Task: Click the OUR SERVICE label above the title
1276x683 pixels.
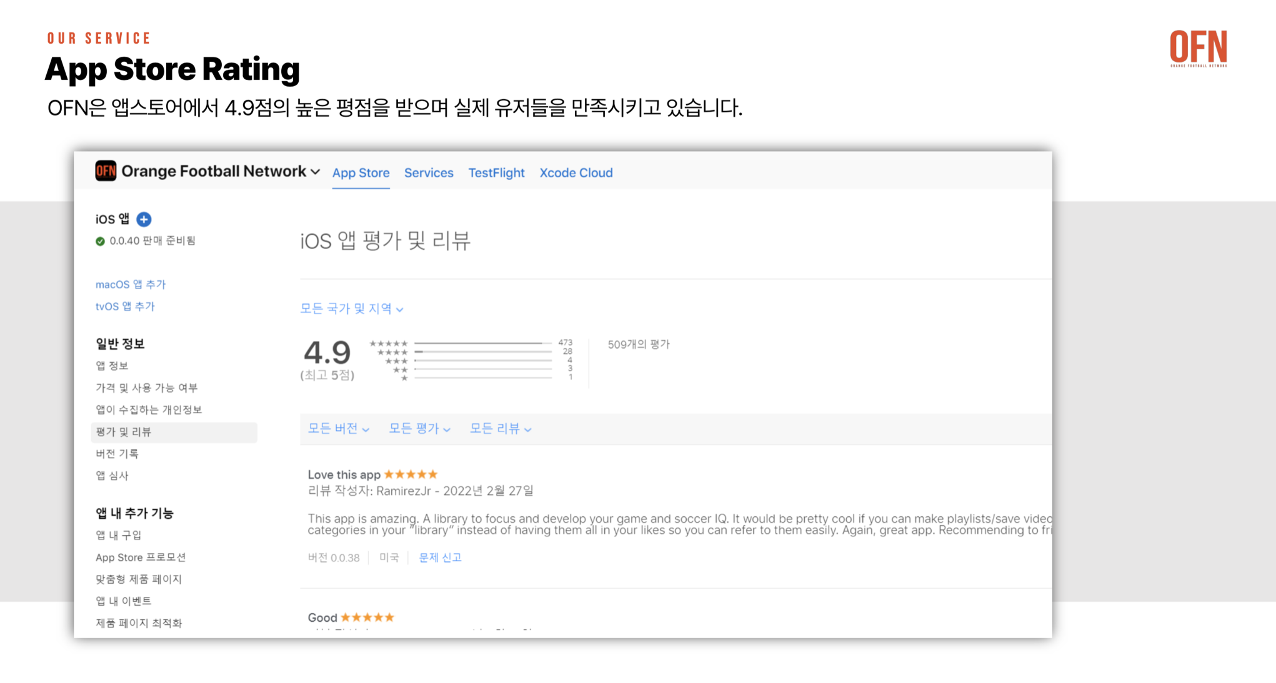Action: tap(99, 38)
